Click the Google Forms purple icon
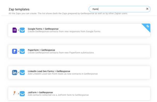 [x=15, y=30]
